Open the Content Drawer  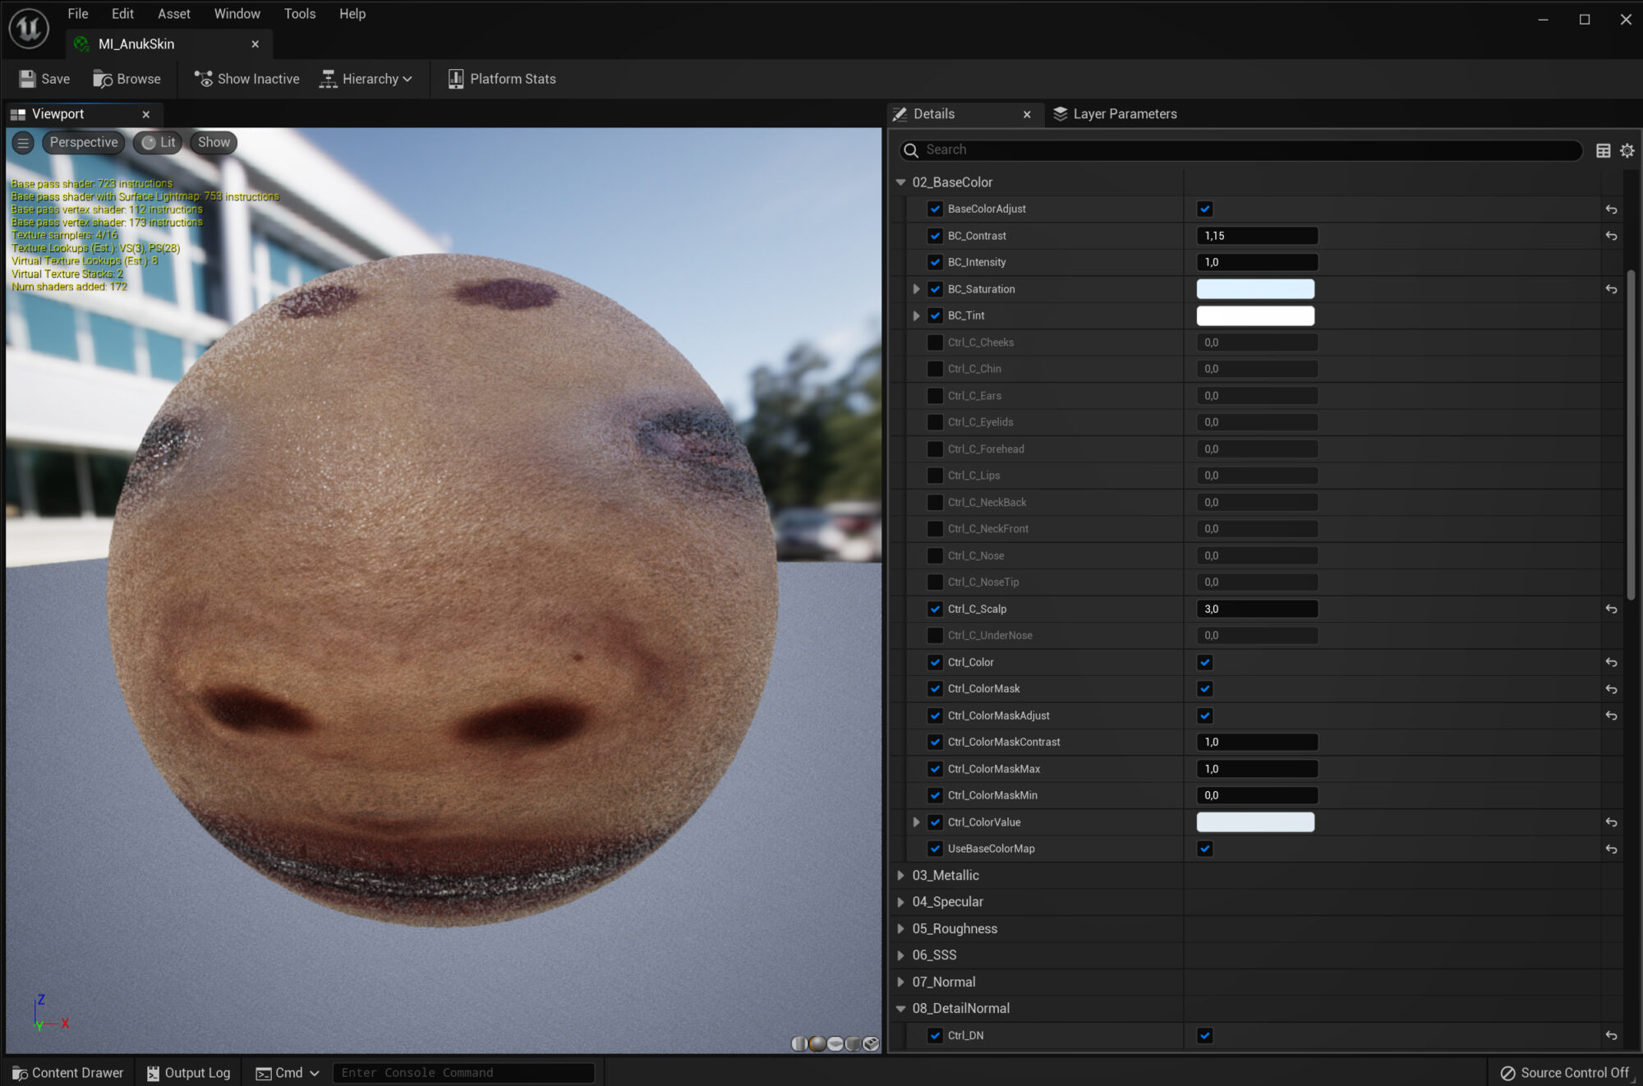67,1073
